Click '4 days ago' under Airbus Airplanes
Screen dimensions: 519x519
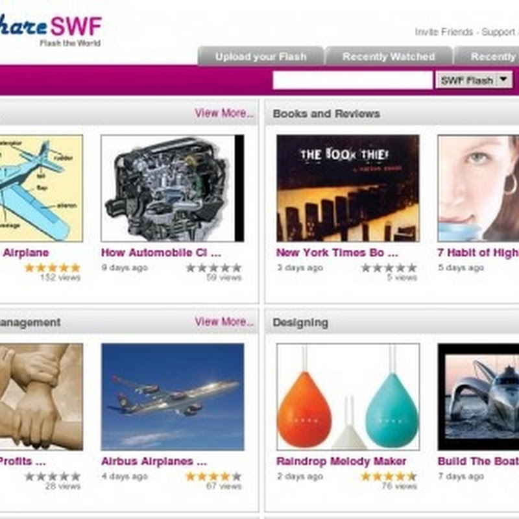pyautogui.click(x=125, y=477)
